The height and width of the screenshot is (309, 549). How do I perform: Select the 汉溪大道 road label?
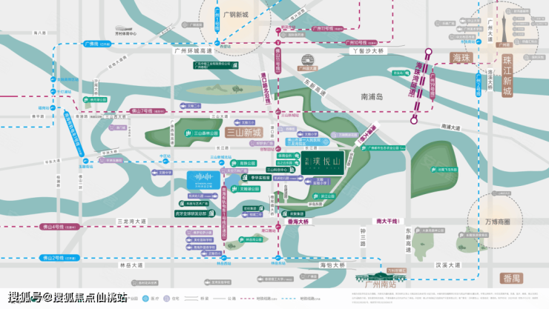click(x=447, y=265)
